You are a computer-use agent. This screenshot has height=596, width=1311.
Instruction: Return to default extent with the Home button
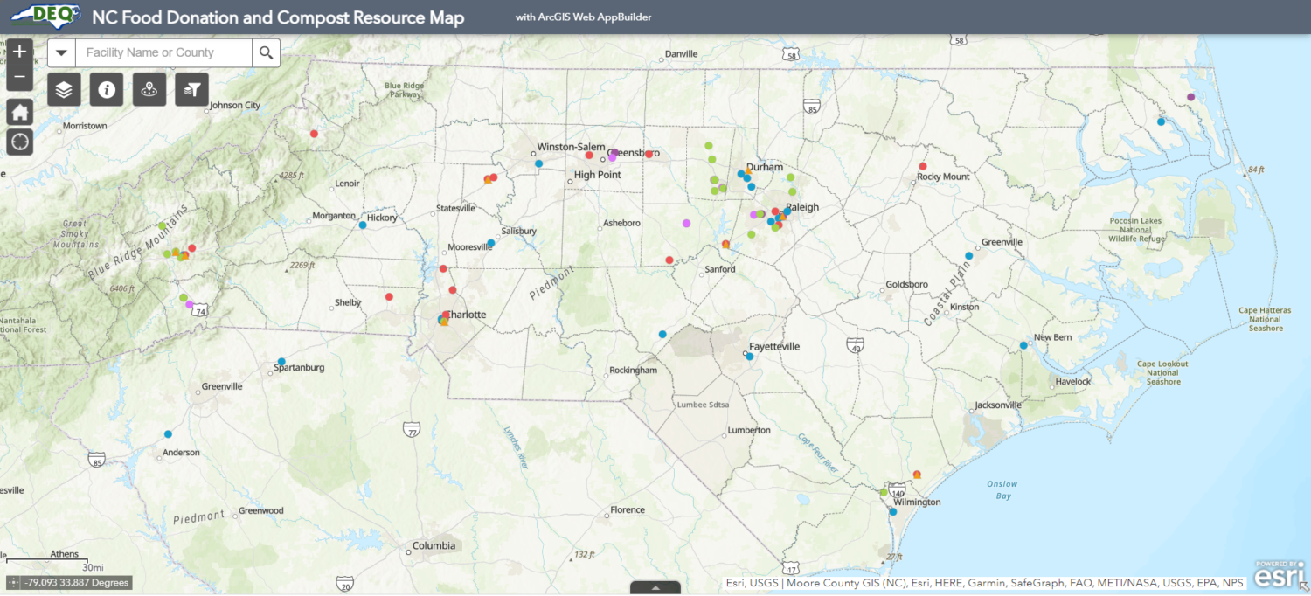point(19,111)
